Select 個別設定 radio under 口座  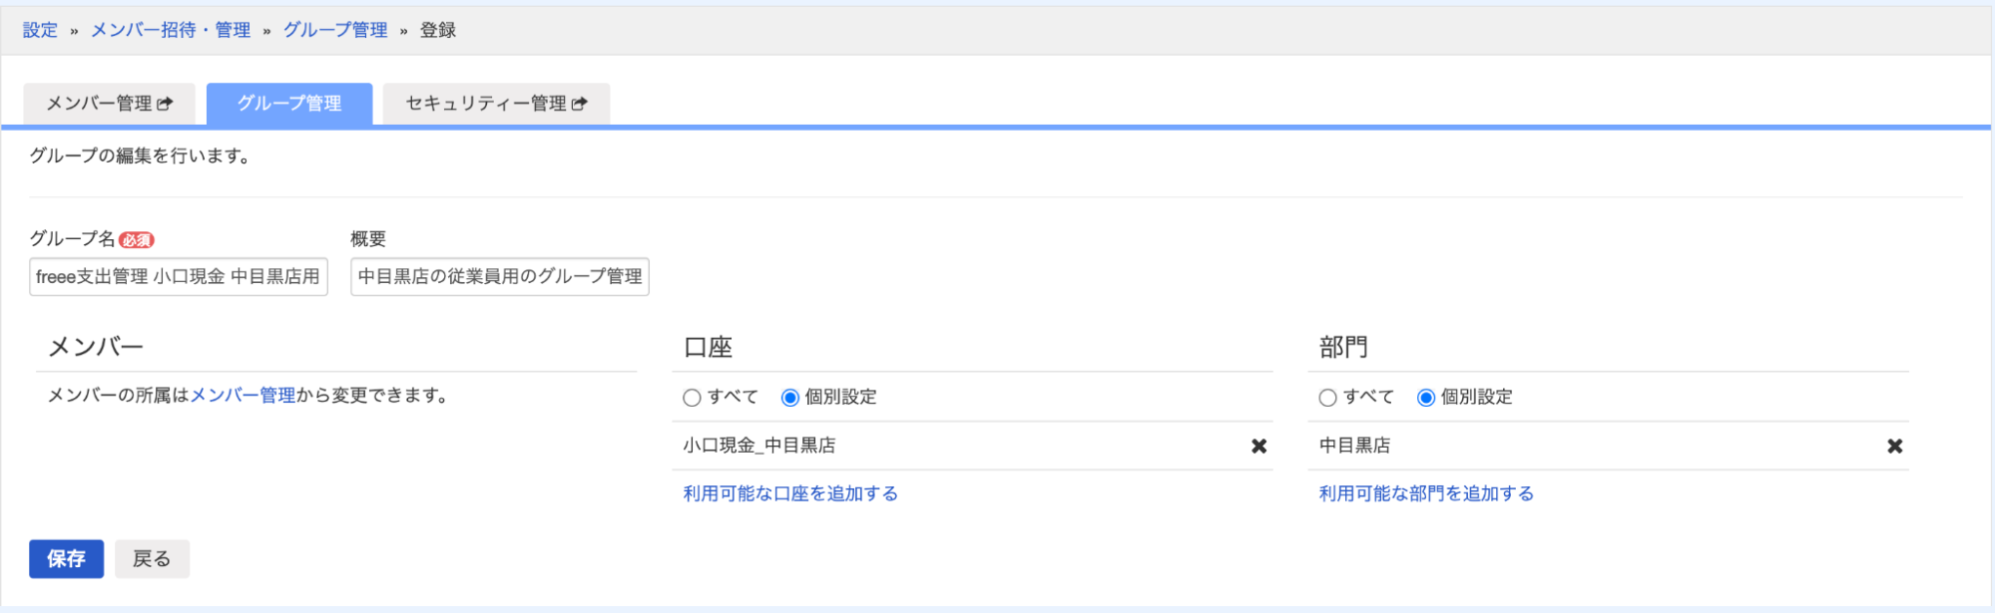pyautogui.click(x=790, y=398)
